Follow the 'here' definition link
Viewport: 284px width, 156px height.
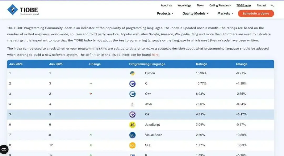(x=155, y=55)
